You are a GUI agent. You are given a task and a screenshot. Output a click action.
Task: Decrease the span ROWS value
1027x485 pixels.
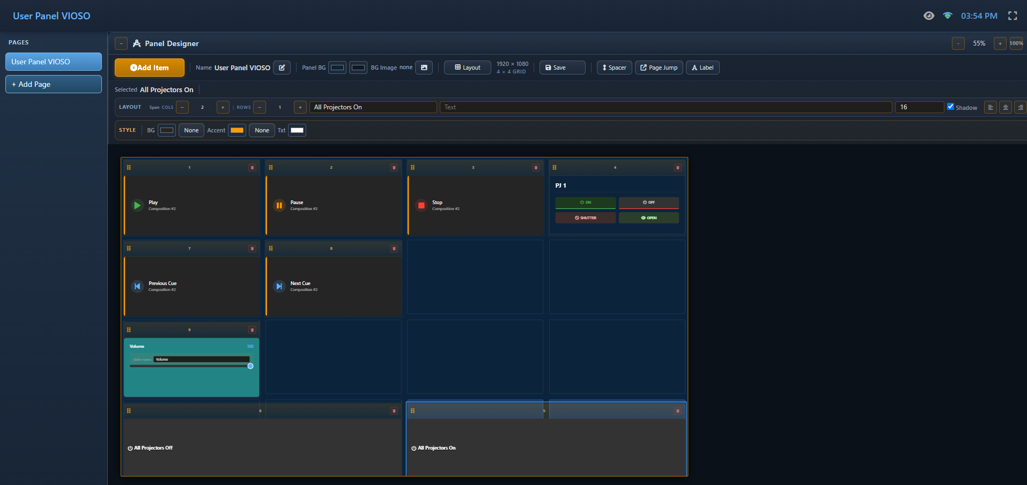[260, 107]
